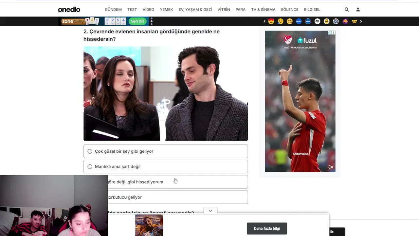Open BİLGİSEL menu
Screen dimensions: 419x236
point(312,10)
